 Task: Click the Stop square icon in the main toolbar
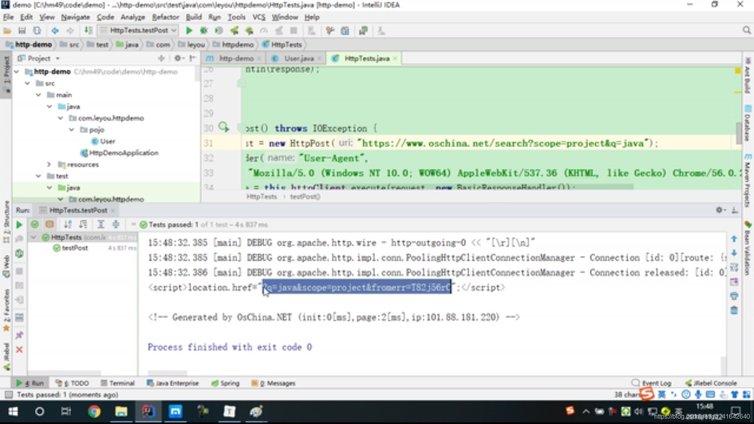pyautogui.click(x=293, y=31)
